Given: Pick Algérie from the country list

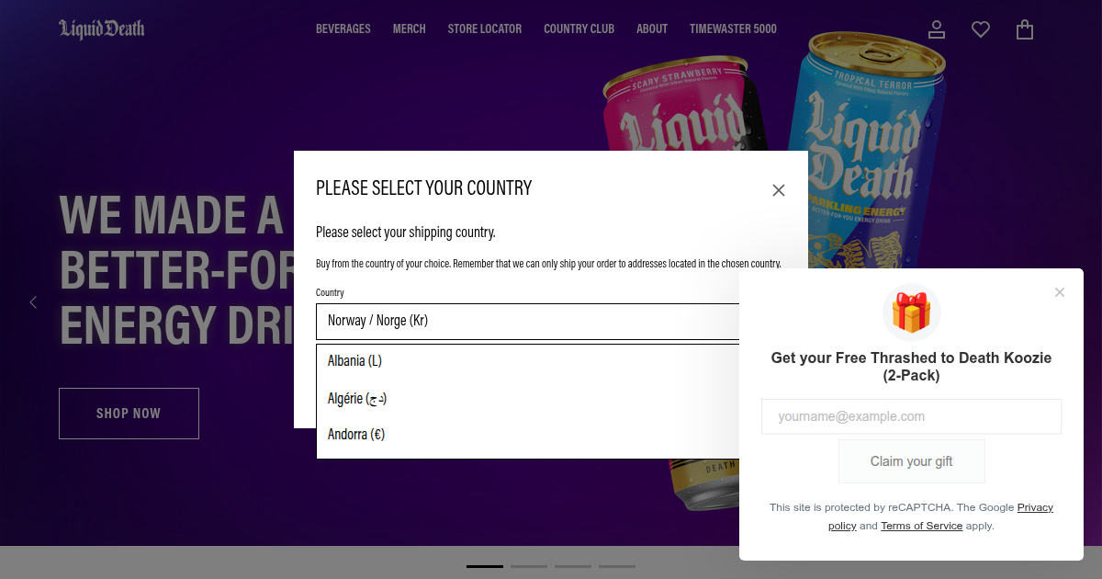Looking at the screenshot, I should click(357, 398).
